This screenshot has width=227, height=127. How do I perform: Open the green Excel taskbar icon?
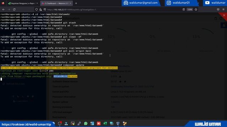[x=105, y=123]
